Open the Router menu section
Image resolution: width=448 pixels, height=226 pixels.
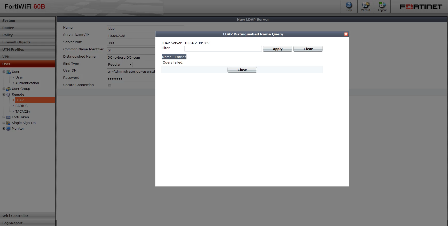(28, 28)
